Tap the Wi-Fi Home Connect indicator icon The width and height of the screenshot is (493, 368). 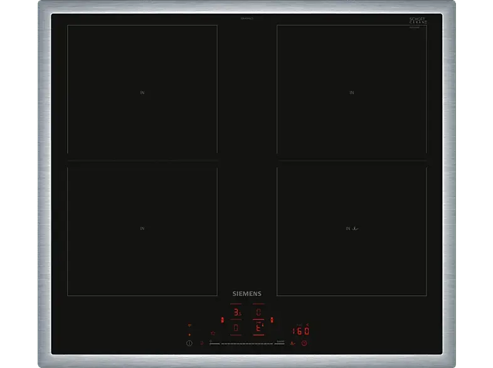(189, 327)
